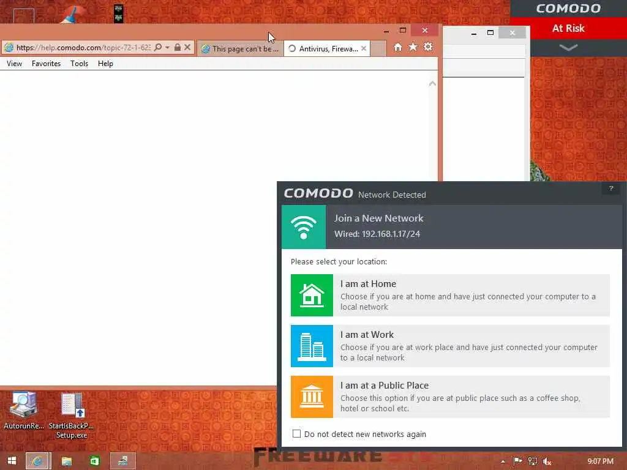Screen dimensions: 627x470
Task: Choose the I am at a Public Place option
Action: (x=450, y=397)
